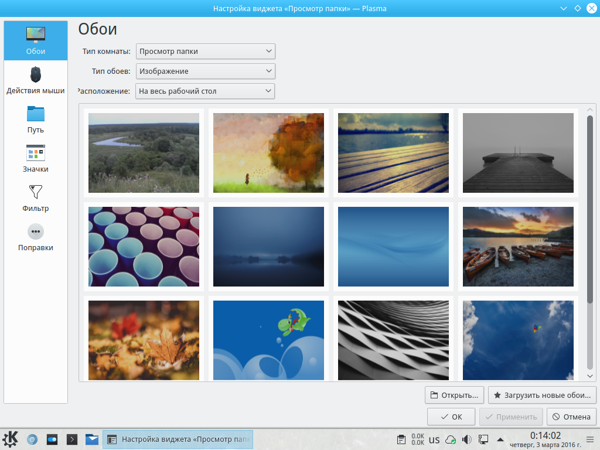The image size is (600, 450).
Task: Click the volume speaker icon in tray
Action: pyautogui.click(x=467, y=439)
